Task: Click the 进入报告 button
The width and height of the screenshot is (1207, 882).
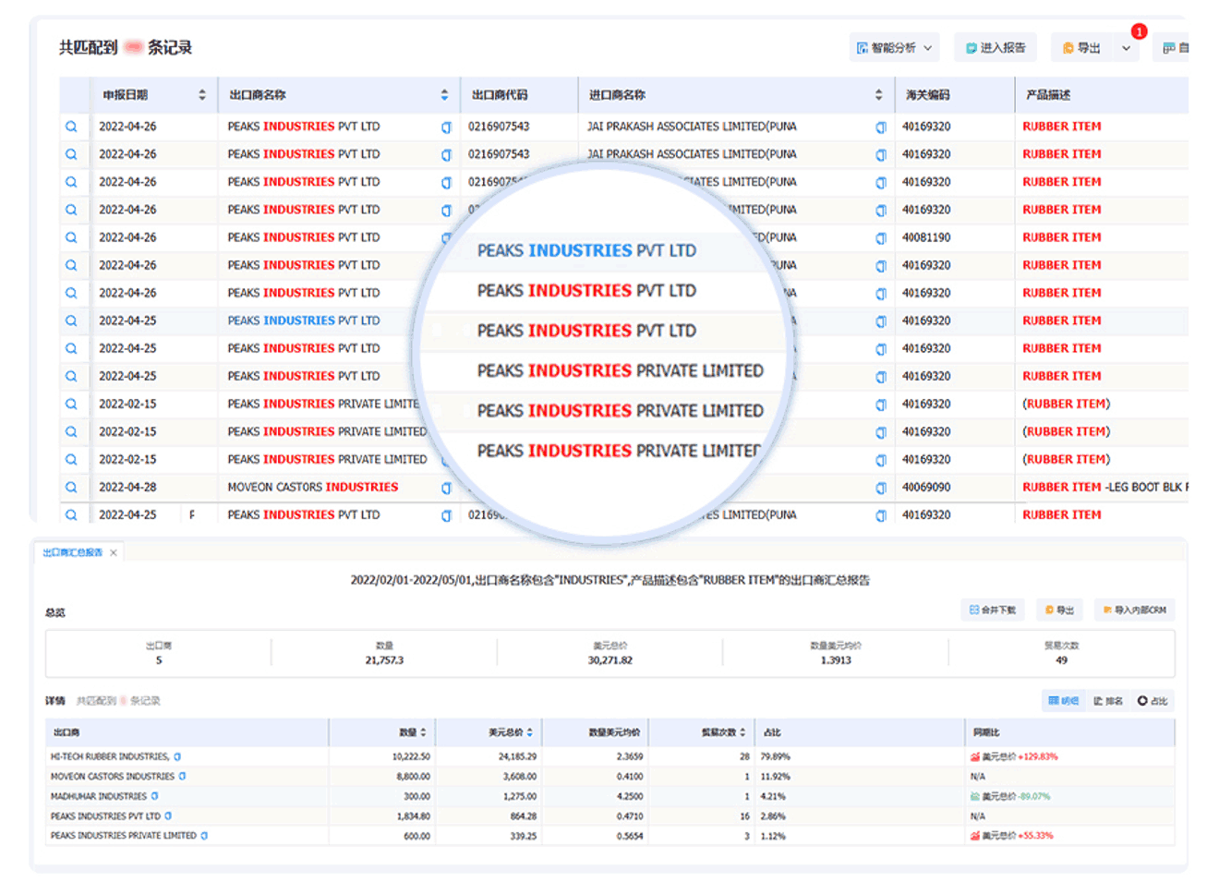Action: tap(996, 48)
